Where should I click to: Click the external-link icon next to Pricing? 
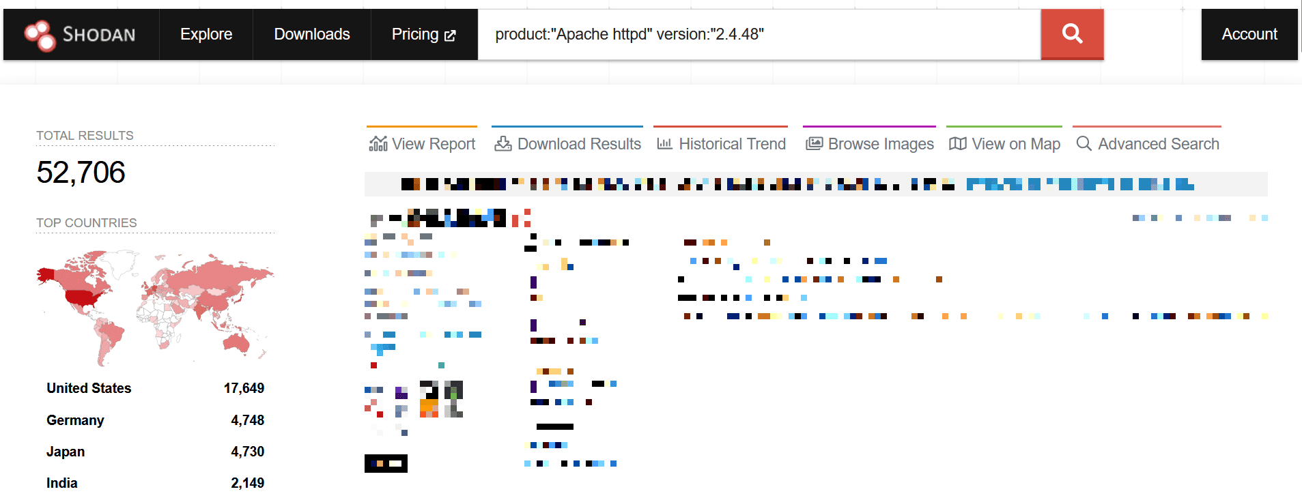[x=450, y=35]
